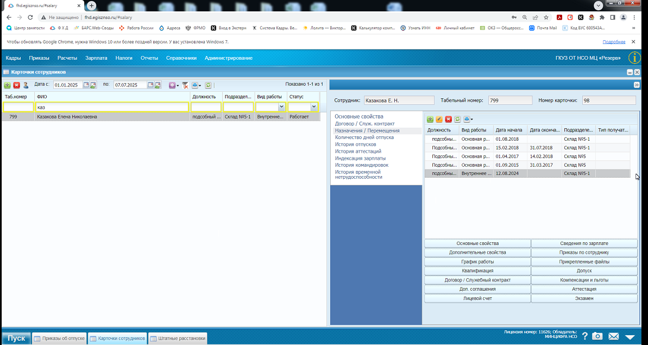Open the gear icon's dropdown arrow
The width and height of the screenshot is (648, 345).
[x=178, y=85]
